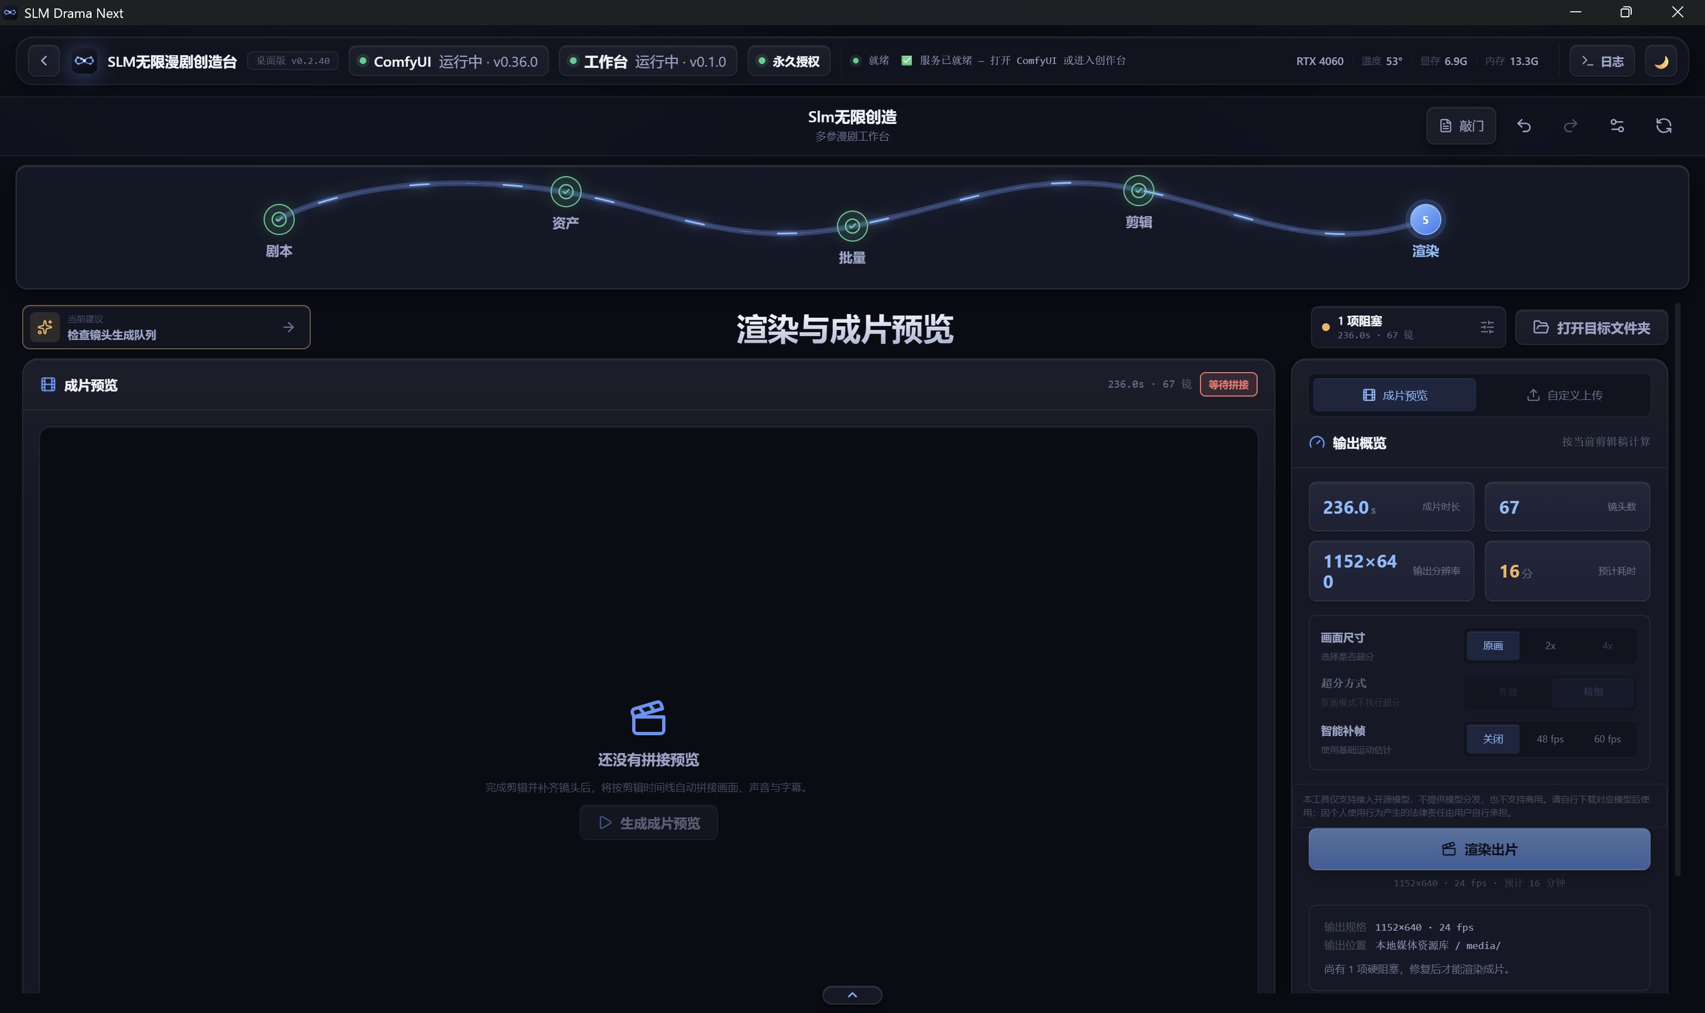Go to the 剧本 step node
Screen dimensions: 1705x1013
pos(279,219)
